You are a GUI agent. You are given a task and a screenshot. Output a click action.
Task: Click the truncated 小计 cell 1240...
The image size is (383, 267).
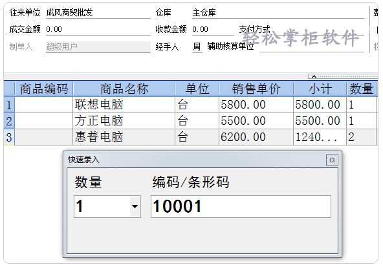tap(320, 137)
